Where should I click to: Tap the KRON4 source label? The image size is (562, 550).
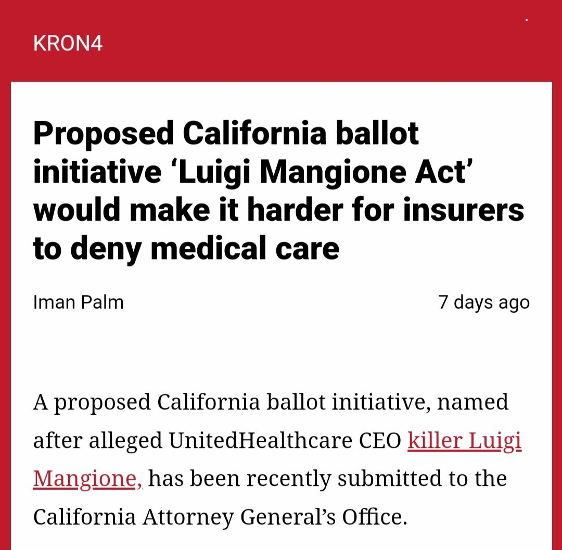(x=68, y=44)
